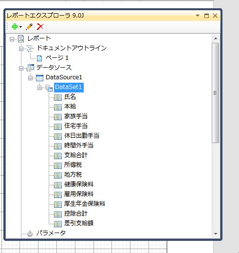The width and height of the screenshot is (239, 253).
Task: Select the 差引支給額 field
Action: pos(79,223)
